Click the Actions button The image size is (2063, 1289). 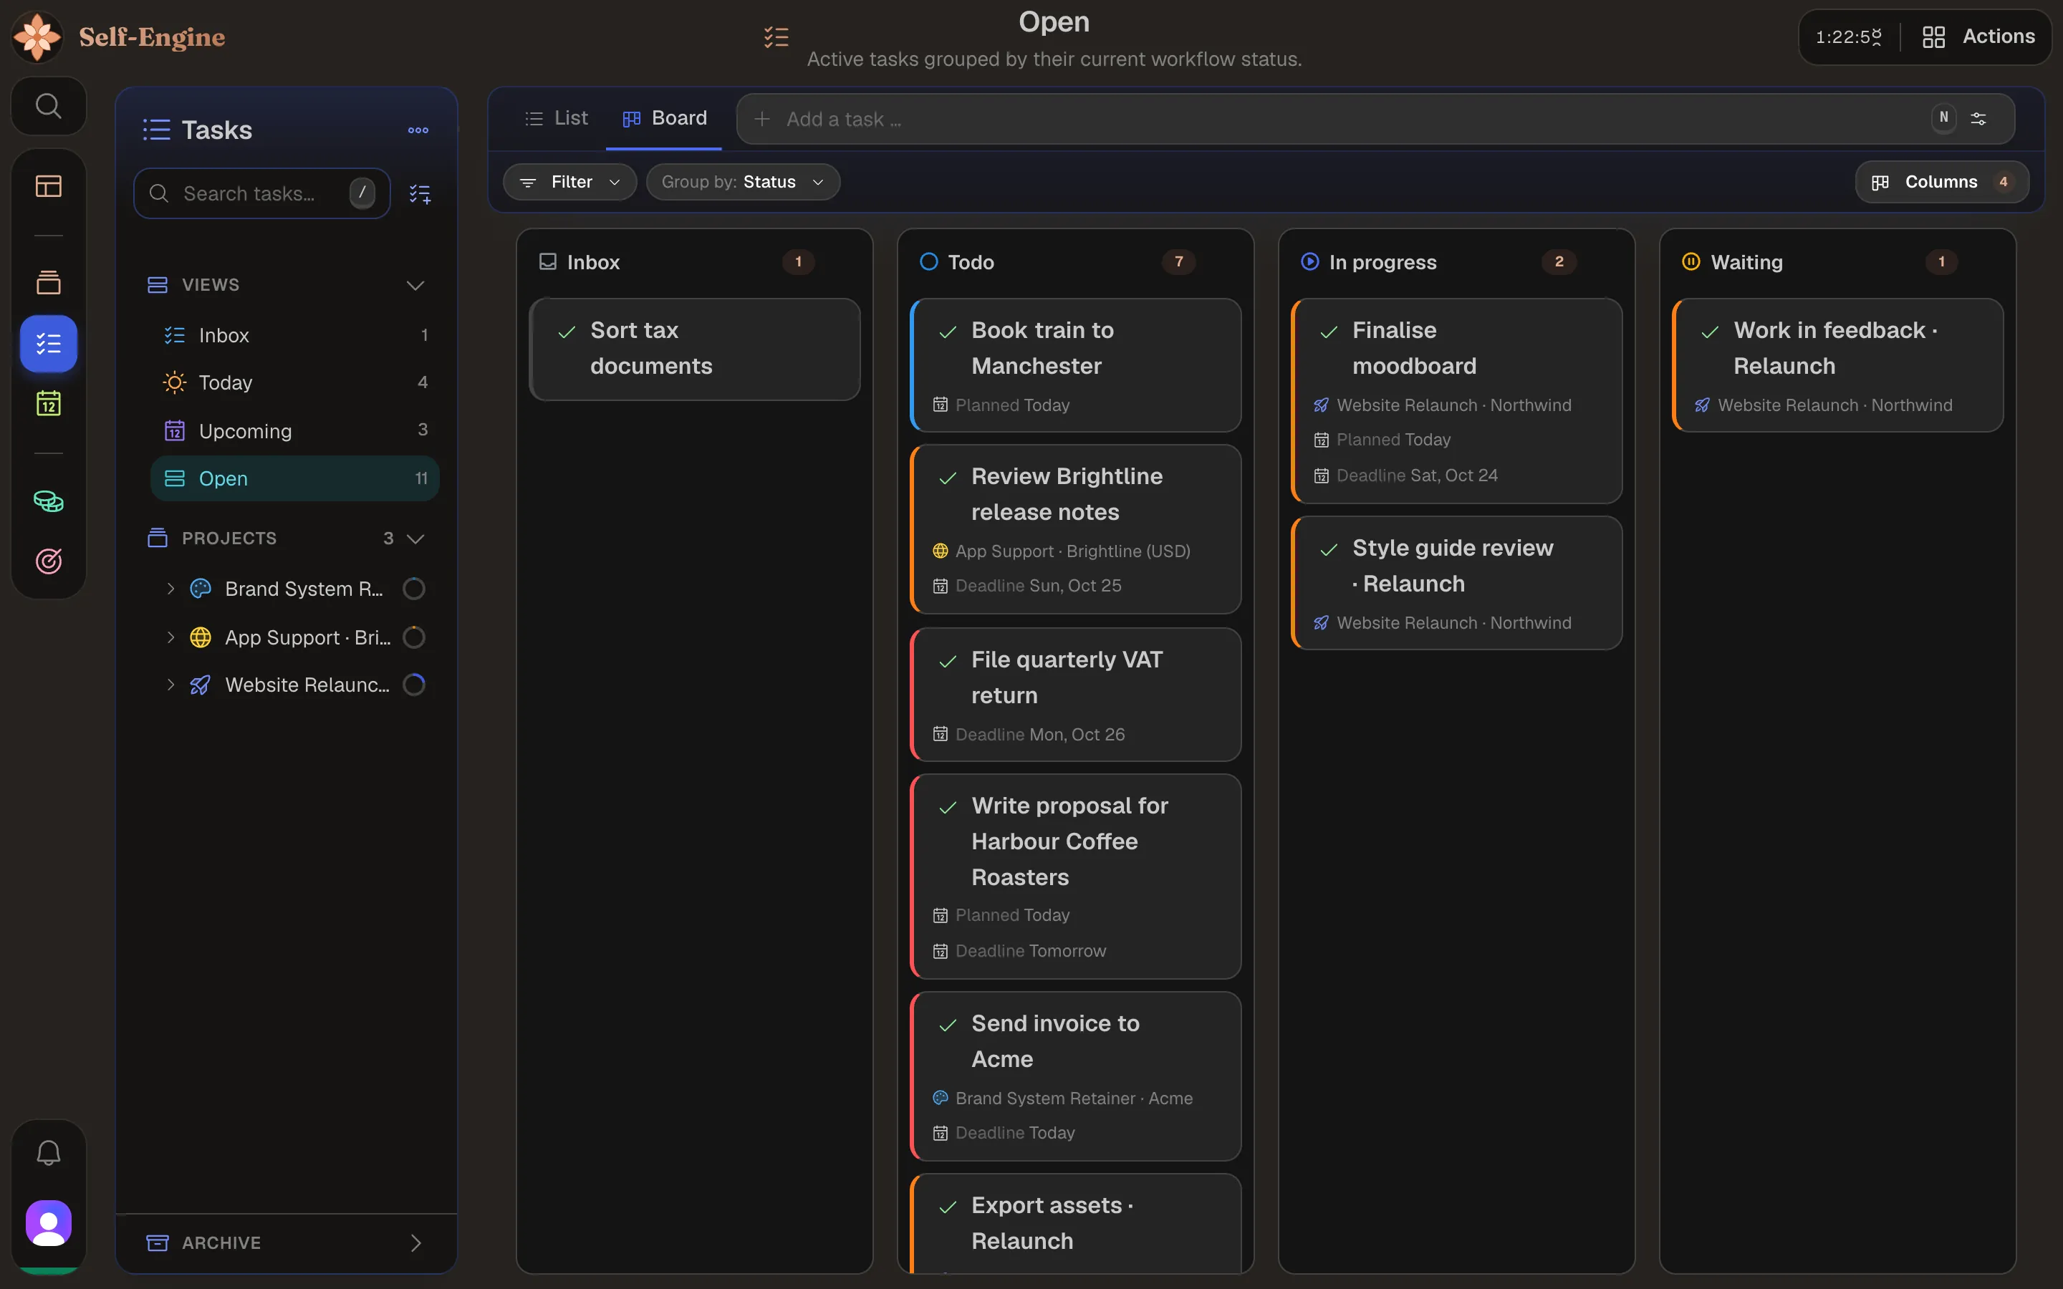(1978, 37)
